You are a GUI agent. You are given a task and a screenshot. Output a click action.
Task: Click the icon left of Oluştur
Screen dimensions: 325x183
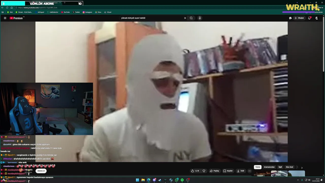(290, 18)
